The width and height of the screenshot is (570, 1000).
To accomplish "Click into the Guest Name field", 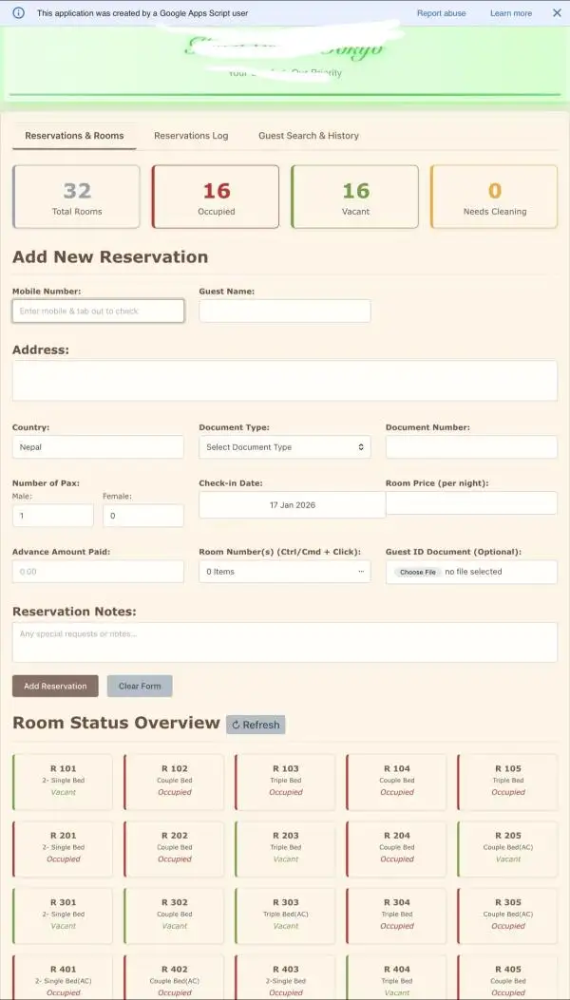I will click(x=284, y=311).
